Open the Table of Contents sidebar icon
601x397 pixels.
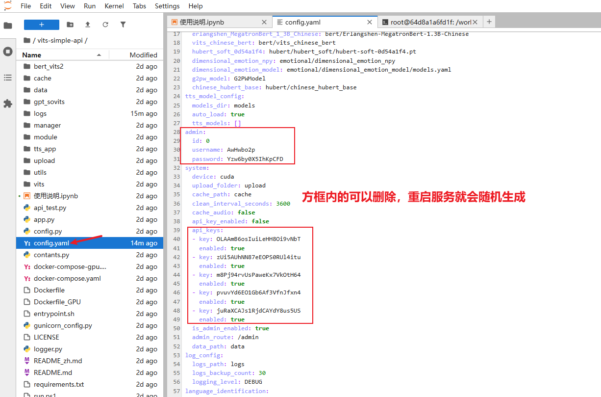8,78
